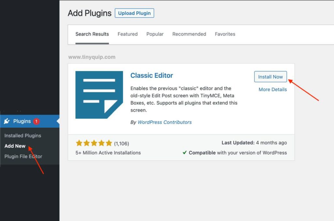Viewport: 334px width, 221px height.
Task: Open the Classic Editor title link
Action: pyautogui.click(x=152, y=75)
